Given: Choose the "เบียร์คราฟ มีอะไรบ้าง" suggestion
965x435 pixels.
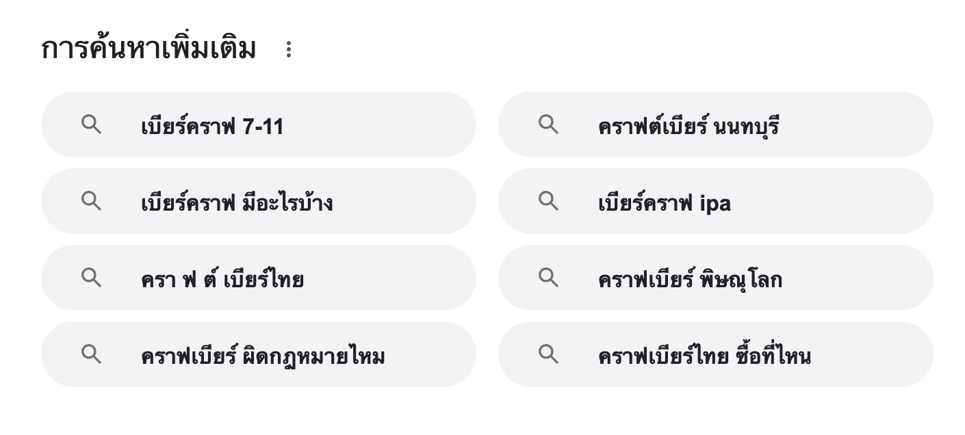Looking at the screenshot, I should point(237,203).
